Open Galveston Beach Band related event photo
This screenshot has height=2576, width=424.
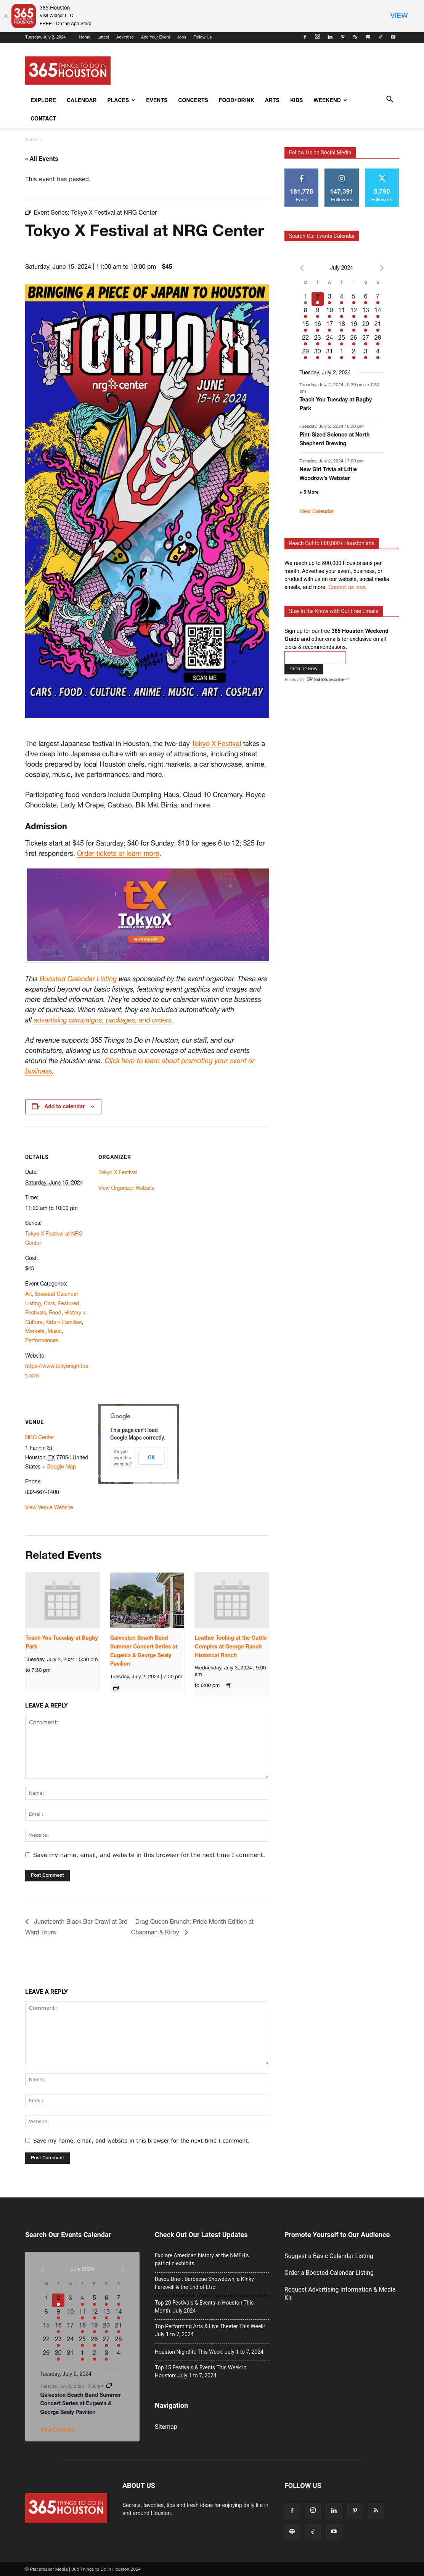tap(147, 1600)
